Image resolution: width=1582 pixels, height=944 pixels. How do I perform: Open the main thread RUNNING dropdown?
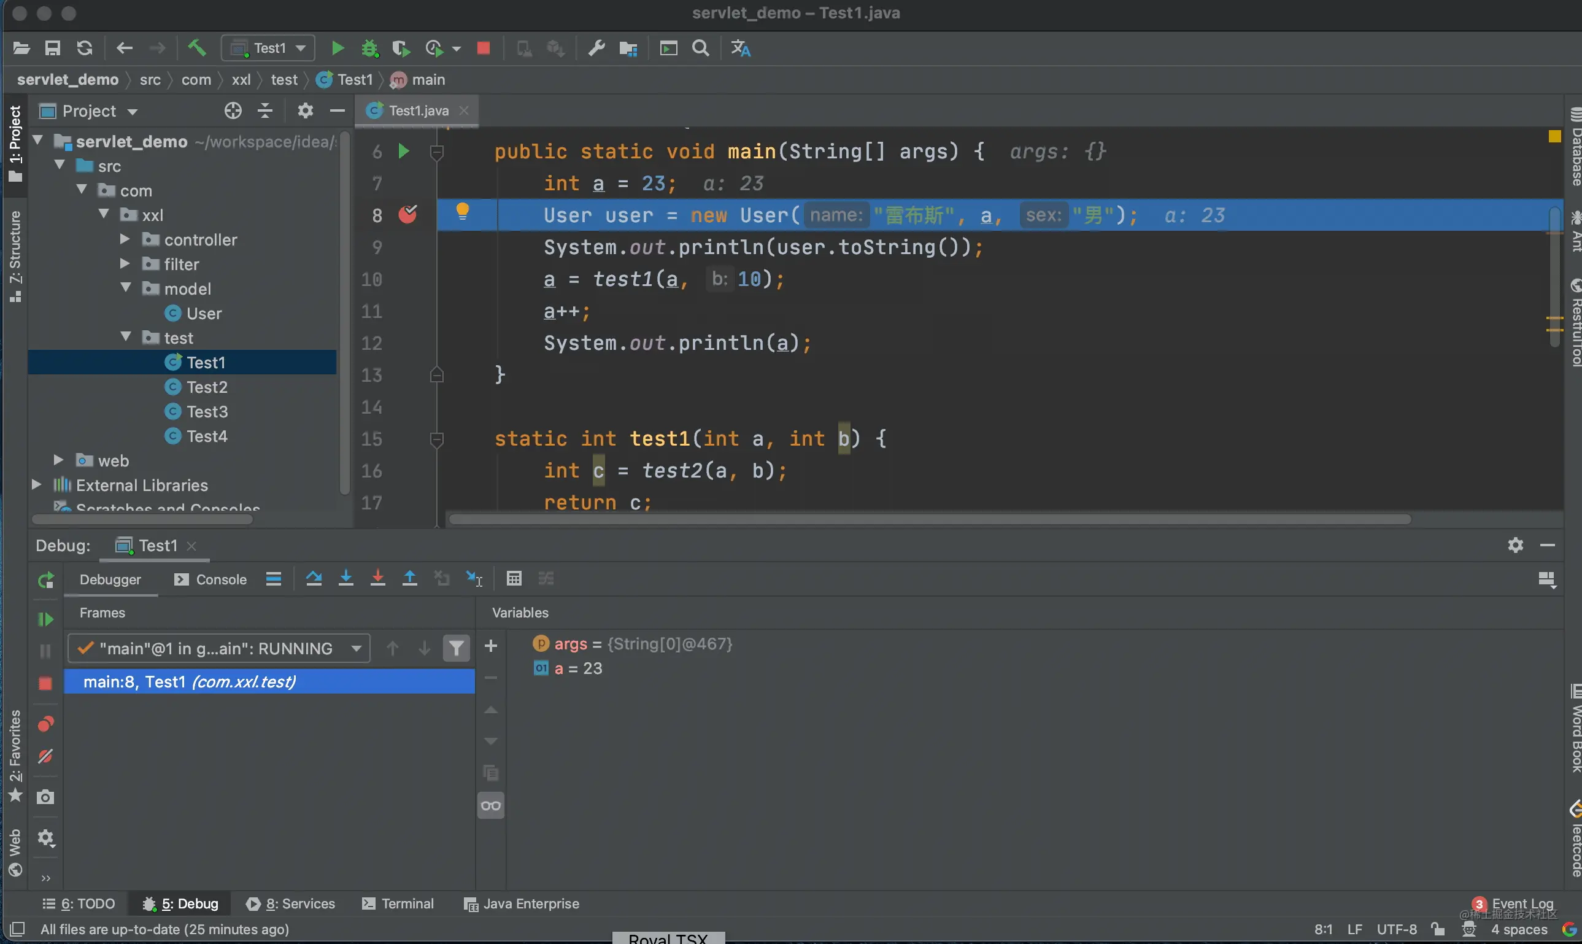(218, 648)
